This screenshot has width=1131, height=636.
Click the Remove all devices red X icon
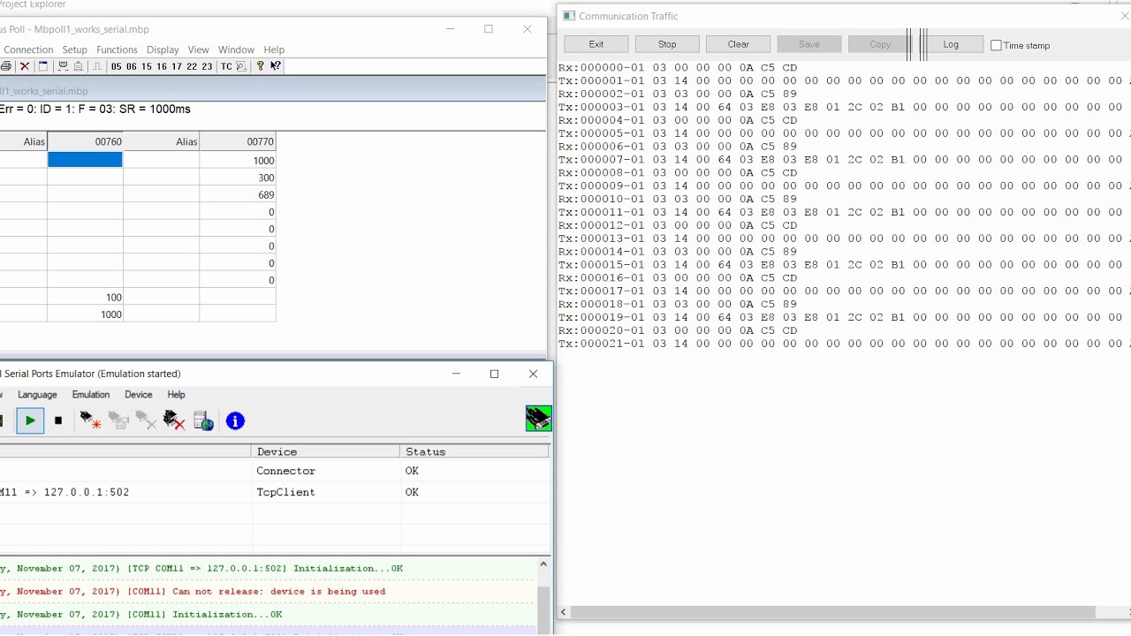click(x=174, y=421)
